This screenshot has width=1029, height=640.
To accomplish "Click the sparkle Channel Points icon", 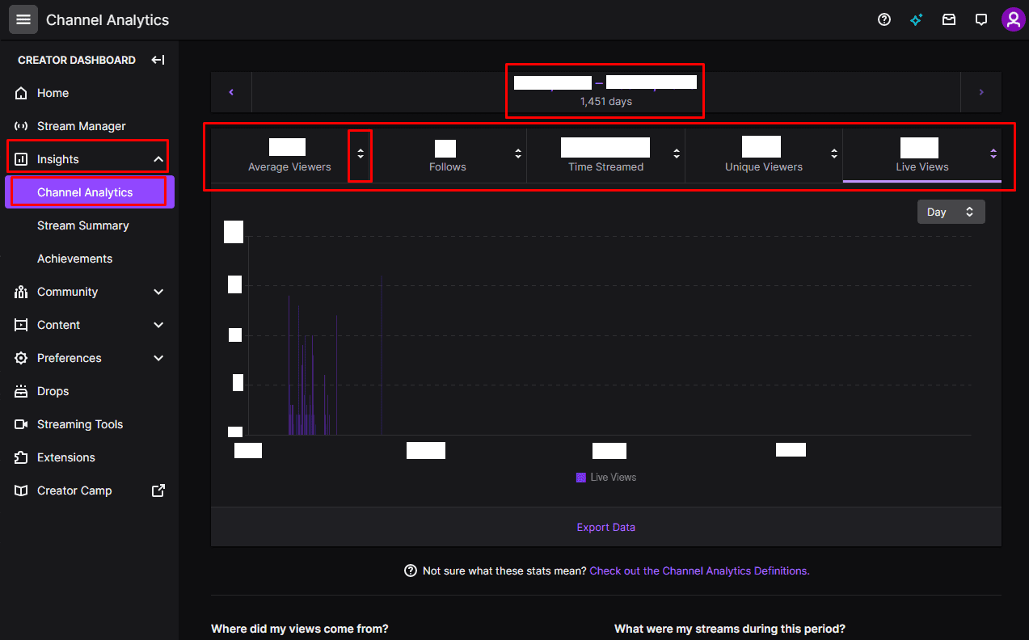I will 917,19.
